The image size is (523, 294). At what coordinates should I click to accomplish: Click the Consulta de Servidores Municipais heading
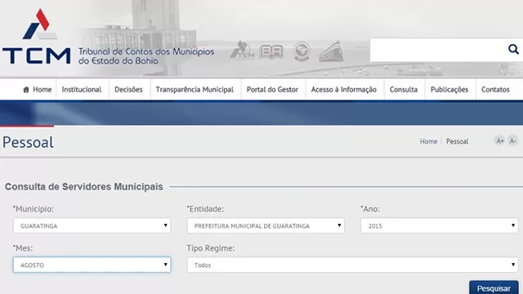(83, 187)
